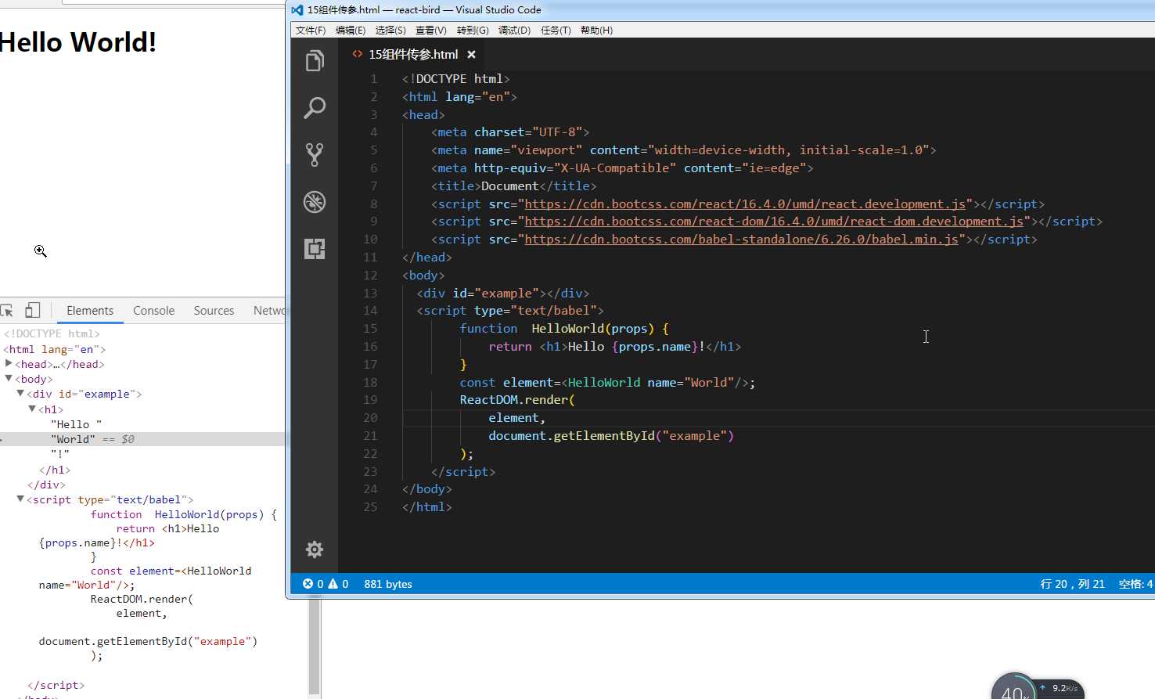
Task: Select the 15组件传参.html editor tab
Action: coord(413,54)
